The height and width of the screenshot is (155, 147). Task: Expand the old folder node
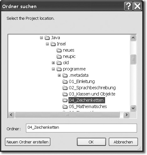tap(53, 63)
